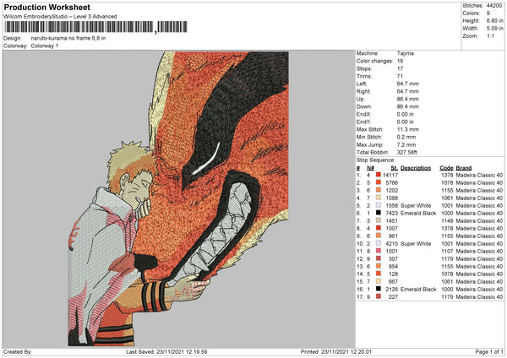The height and width of the screenshot is (358, 507).
Task: Click the Max Stitch value 11.3 mm
Action: 408,129
